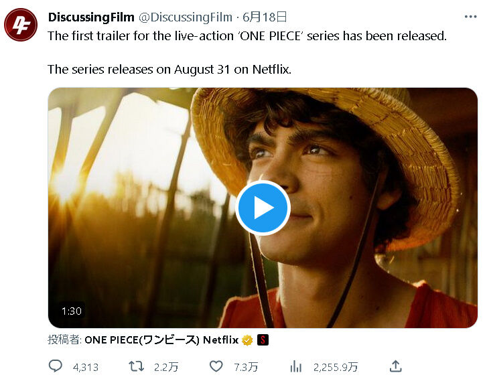The image size is (487, 379).
Task: Click the 4,313 reply count
Action: [x=85, y=367]
